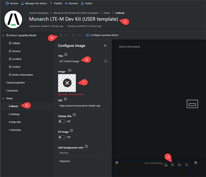
Task: Select the Device Information tile header
Action: pyautogui.click(x=129, y=47)
